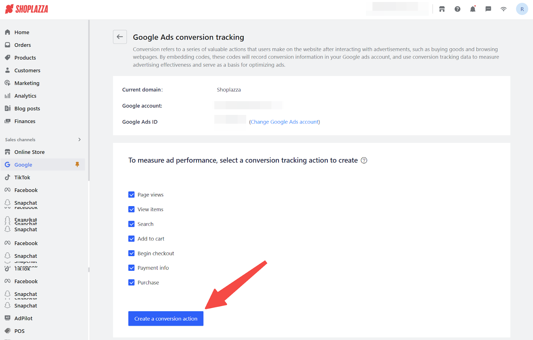533x340 pixels.
Task: Open the help question mark icon in header
Action: [x=457, y=9]
